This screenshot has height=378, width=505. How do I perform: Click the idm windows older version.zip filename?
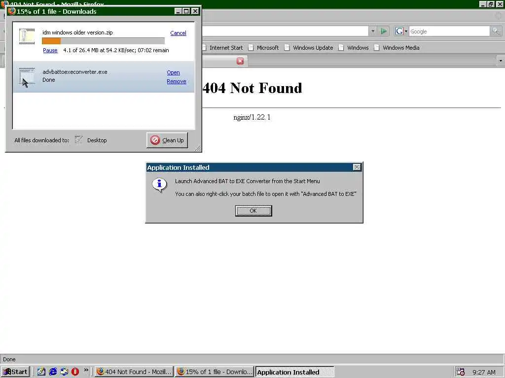click(77, 32)
